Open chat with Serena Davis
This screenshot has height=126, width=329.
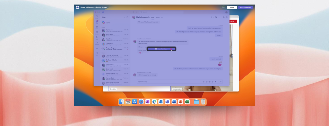[x=115, y=65]
